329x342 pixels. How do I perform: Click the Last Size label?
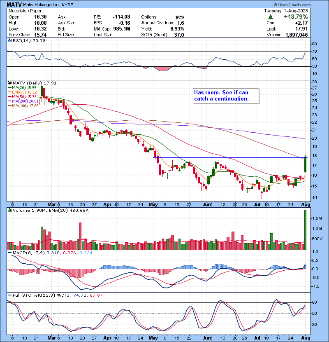(104, 35)
